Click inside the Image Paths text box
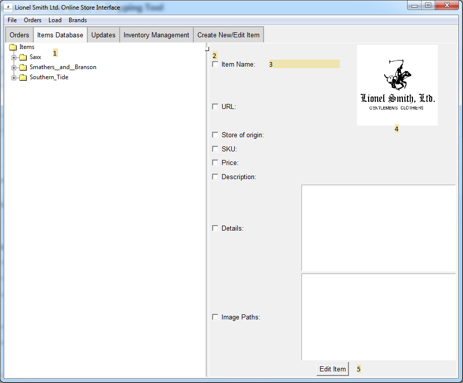 379,317
